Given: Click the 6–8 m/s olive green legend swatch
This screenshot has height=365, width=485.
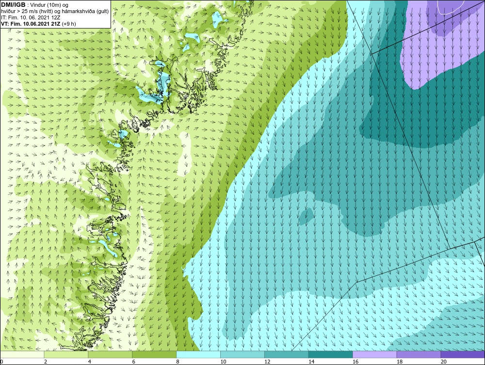Looking at the screenshot, I should [154, 354].
